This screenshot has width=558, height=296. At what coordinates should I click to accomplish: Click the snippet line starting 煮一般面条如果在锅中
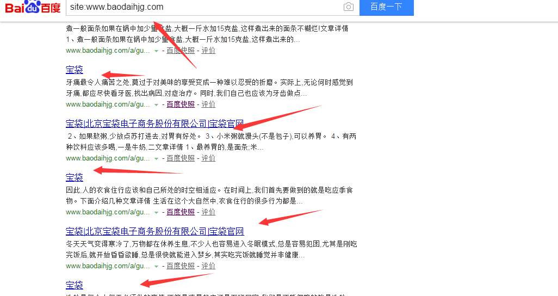(x=207, y=28)
